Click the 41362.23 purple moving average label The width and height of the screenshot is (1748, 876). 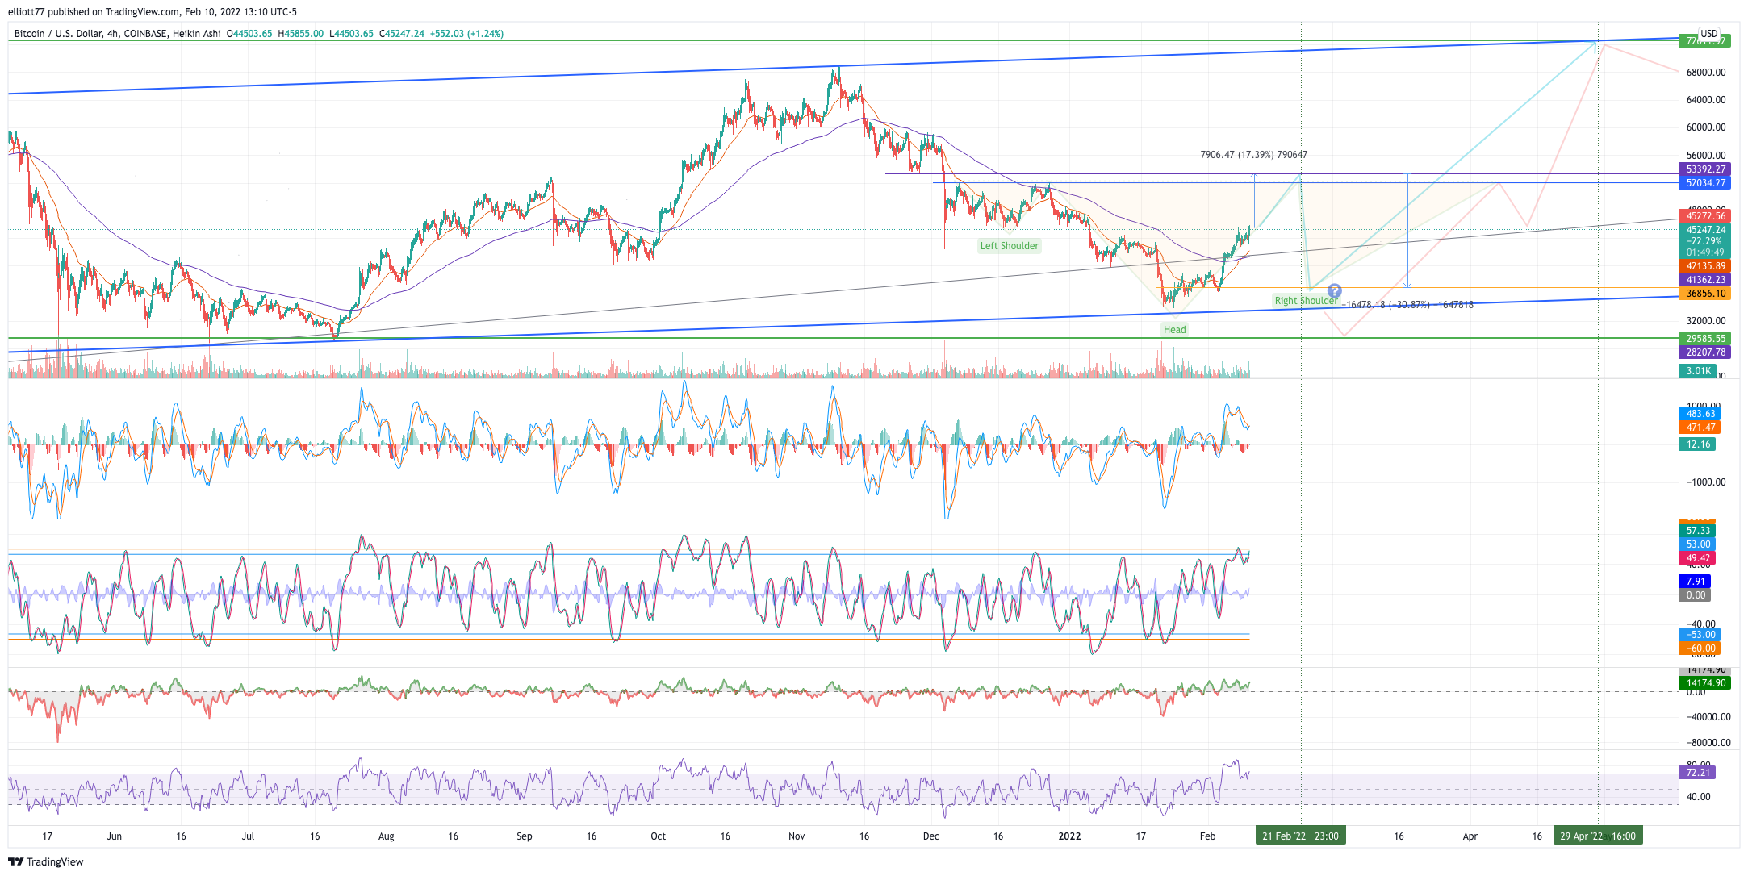coord(1704,280)
